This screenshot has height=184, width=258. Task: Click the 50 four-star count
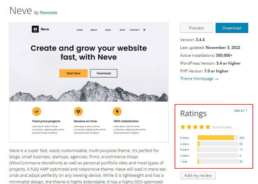[x=241, y=144]
